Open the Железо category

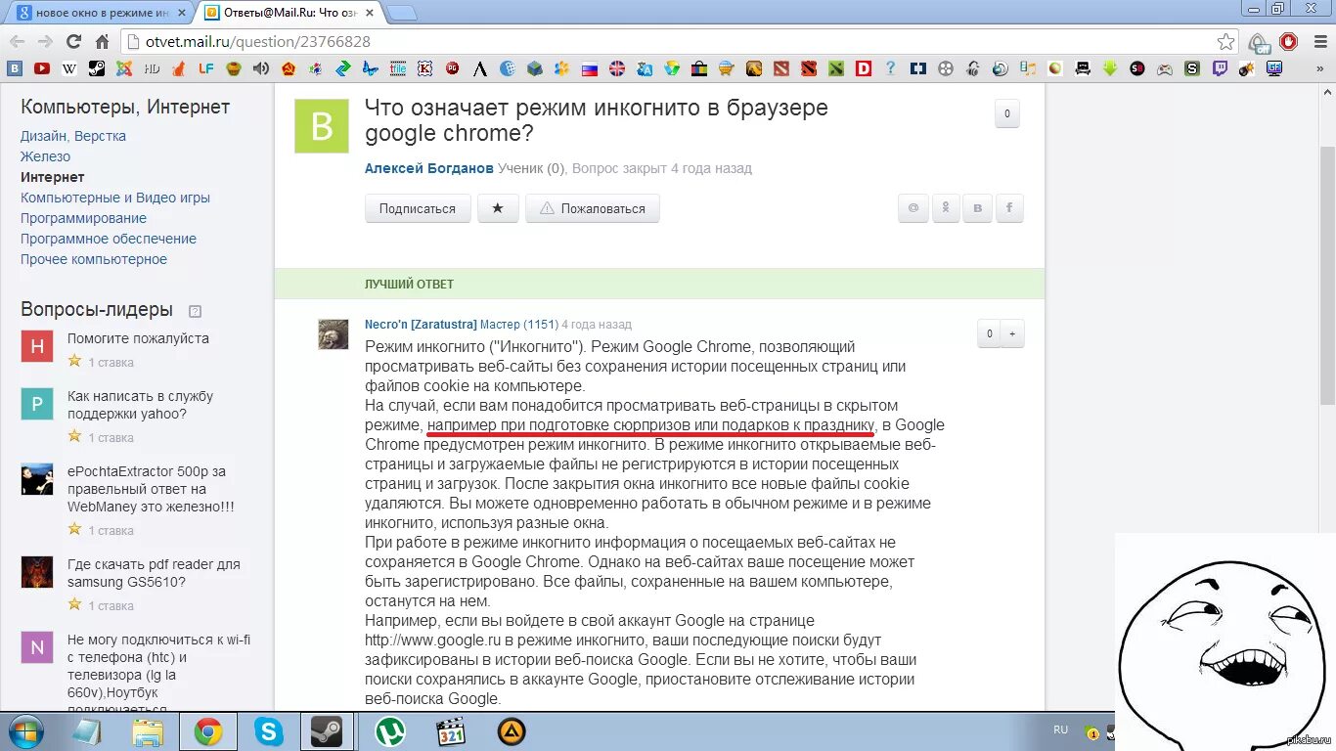pos(45,156)
